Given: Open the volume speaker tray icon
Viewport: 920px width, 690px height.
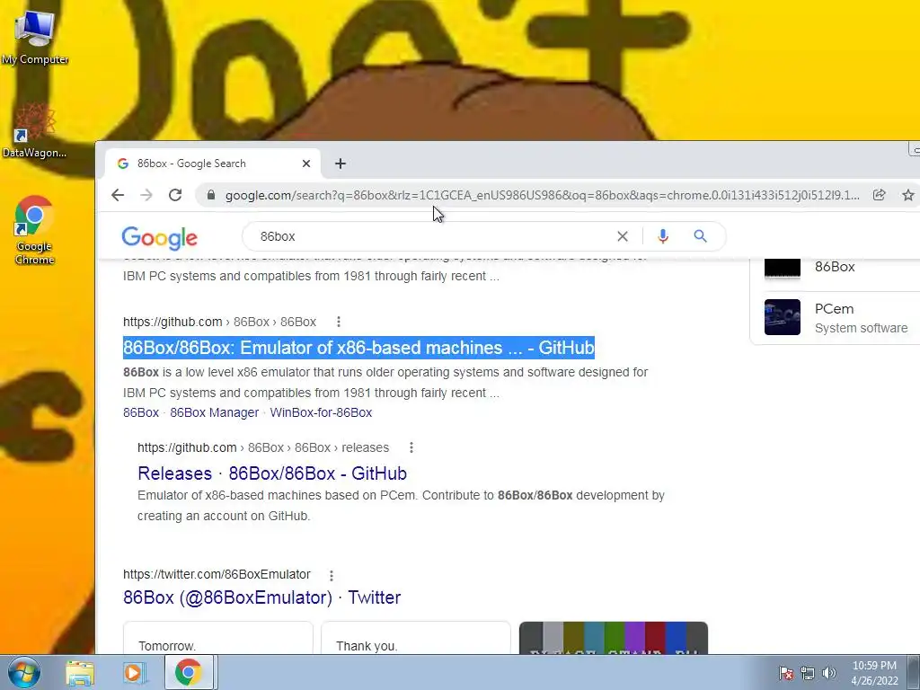Looking at the screenshot, I should coord(829,673).
